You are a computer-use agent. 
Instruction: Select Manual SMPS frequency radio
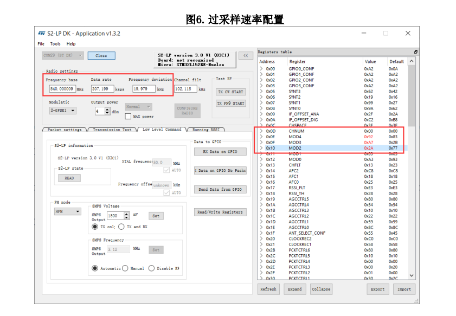click(x=125, y=268)
